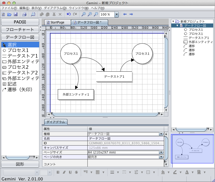The image size is (215, 182).
Task: Open the 編集(E) menu
Action: [x=24, y=8]
